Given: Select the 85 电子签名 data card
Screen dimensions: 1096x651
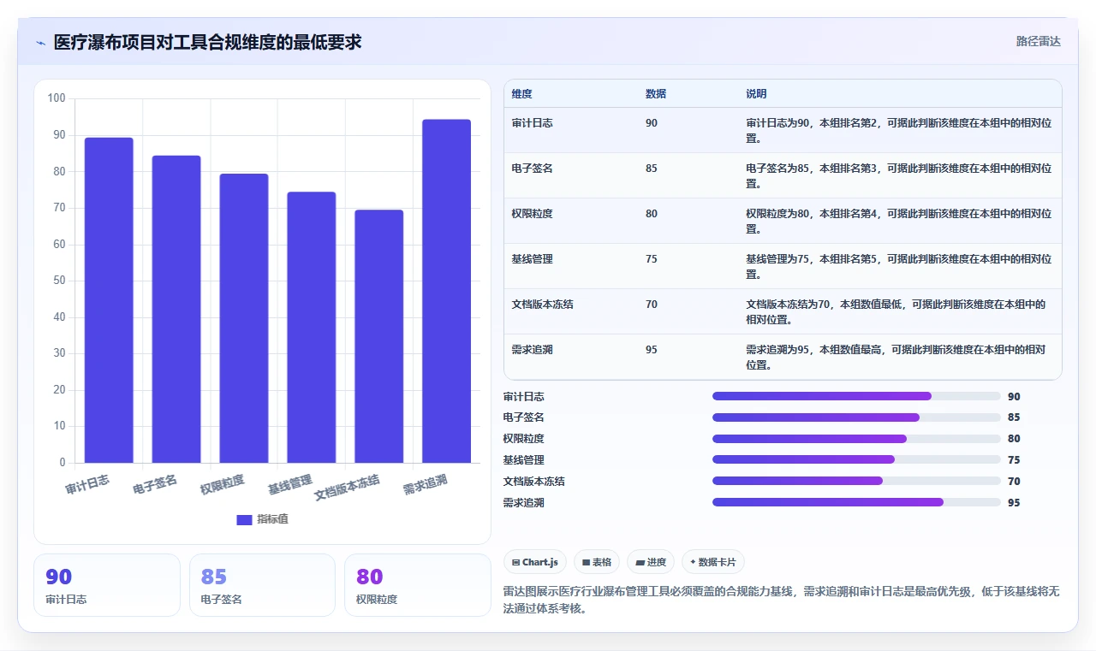Looking at the screenshot, I should tap(262, 585).
